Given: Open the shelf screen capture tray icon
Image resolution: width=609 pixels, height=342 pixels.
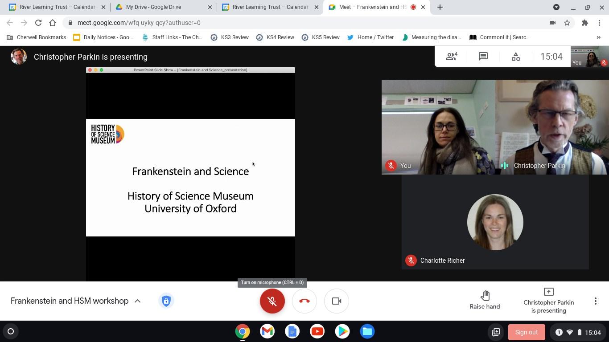Looking at the screenshot, I should coord(496,332).
